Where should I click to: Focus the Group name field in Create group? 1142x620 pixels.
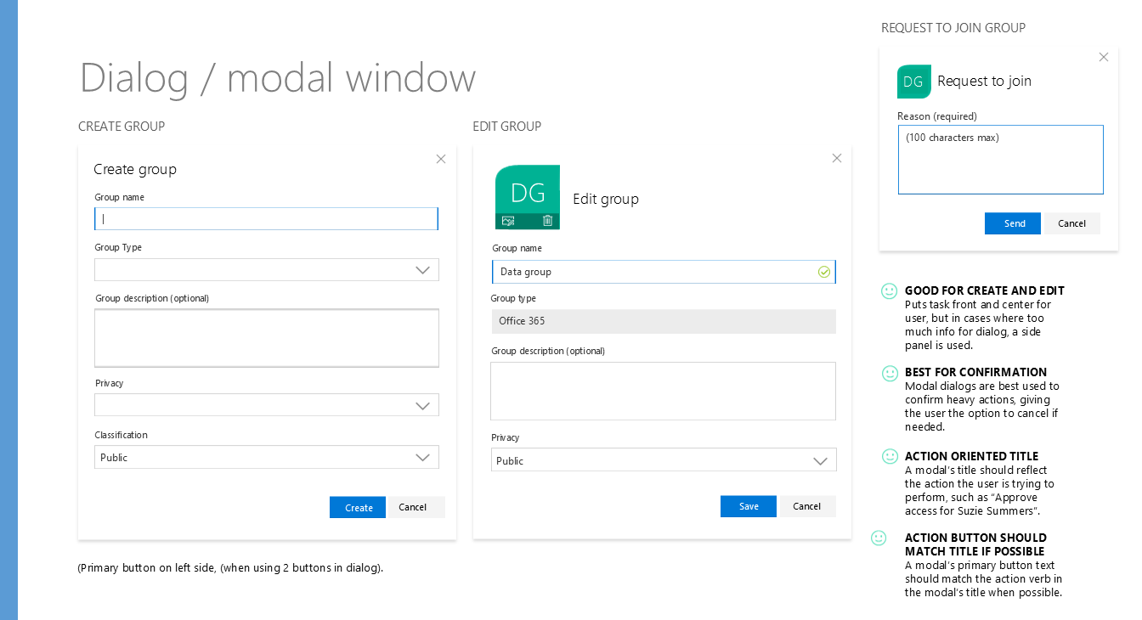pos(266,219)
